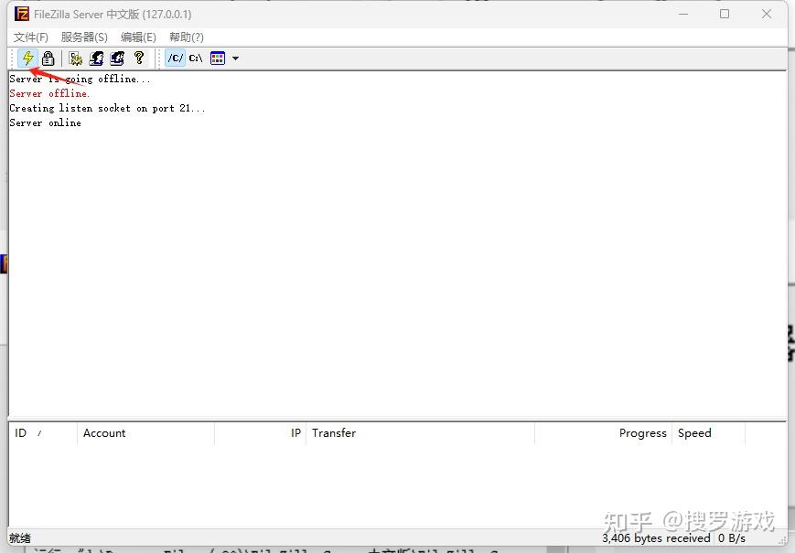
Task: Open the 服务器(S) menu
Action: click(84, 37)
